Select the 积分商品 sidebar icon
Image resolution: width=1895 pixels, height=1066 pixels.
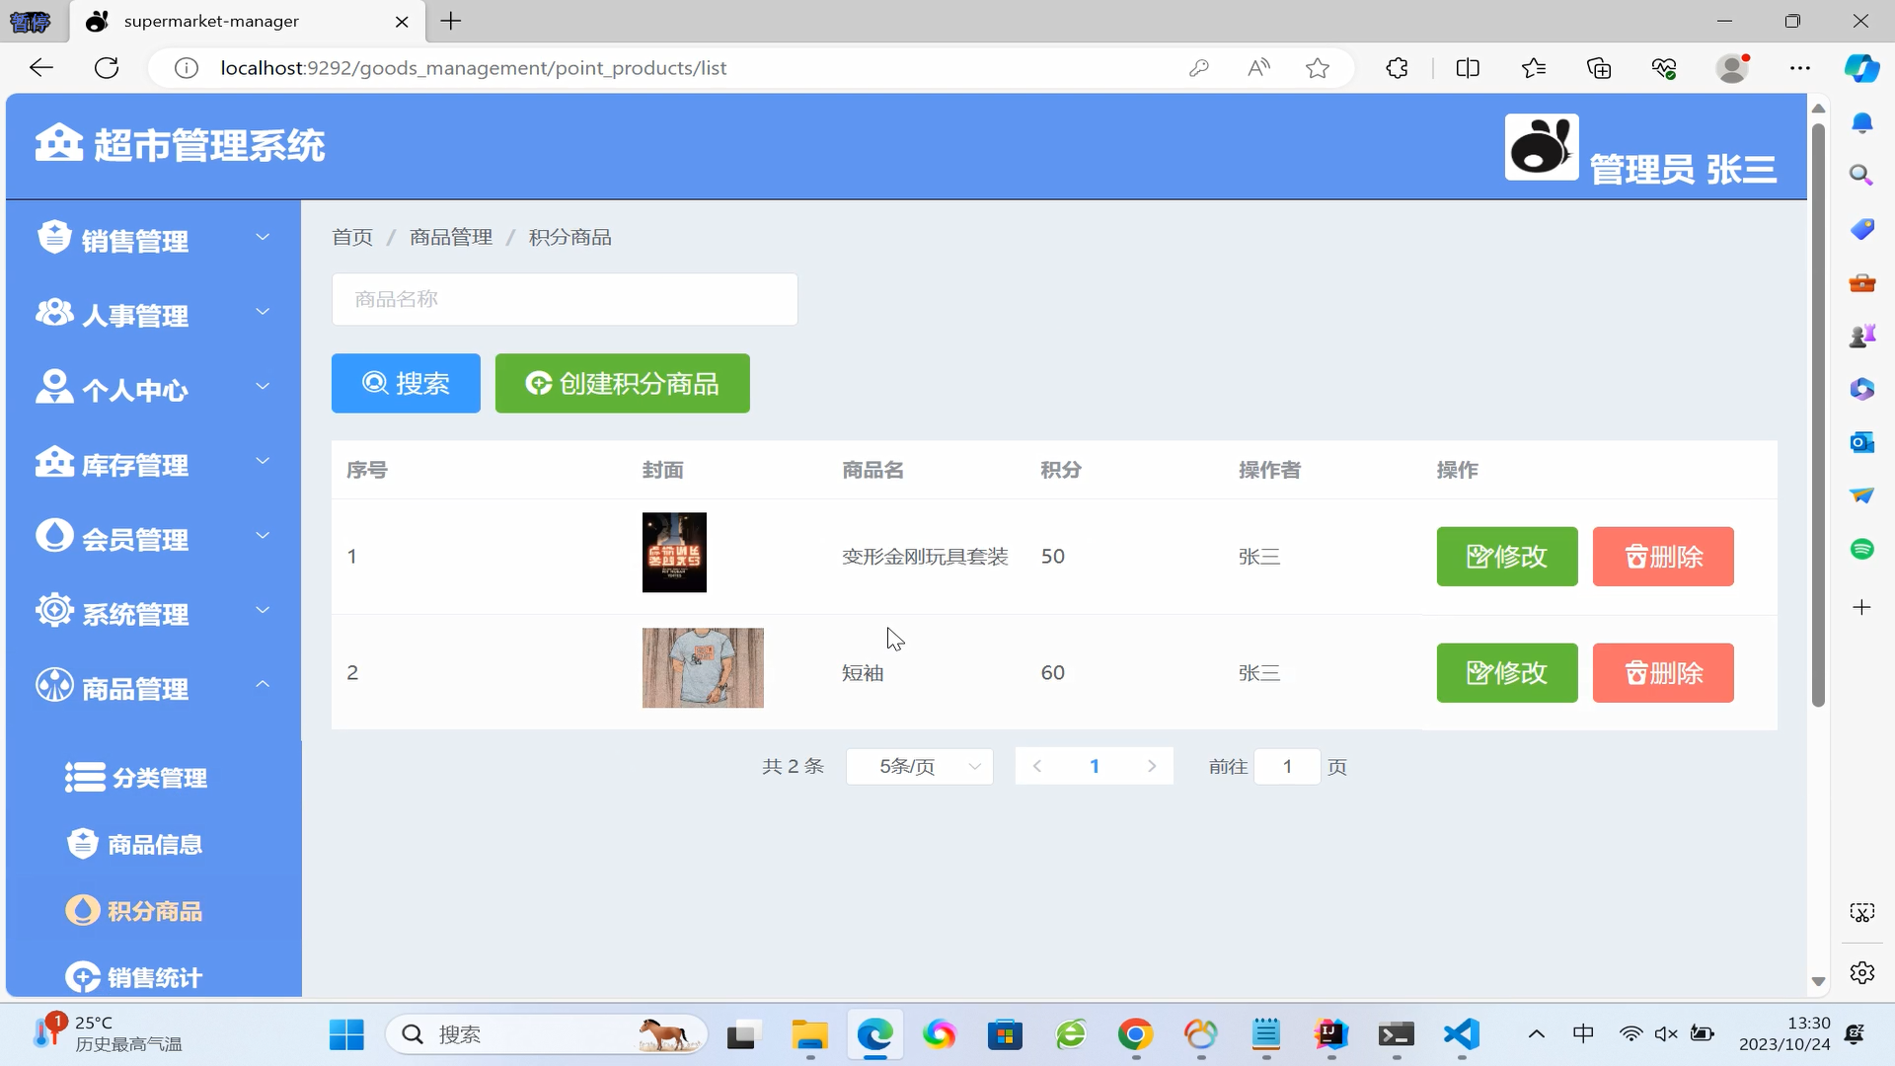pyautogui.click(x=83, y=910)
